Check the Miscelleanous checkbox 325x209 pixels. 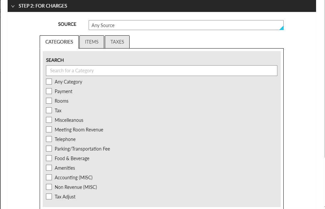[x=49, y=120]
